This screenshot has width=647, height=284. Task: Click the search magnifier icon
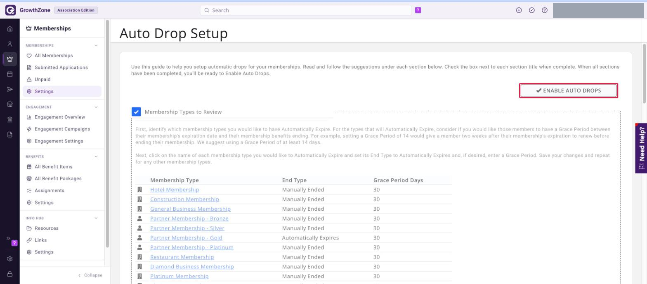coord(207,10)
